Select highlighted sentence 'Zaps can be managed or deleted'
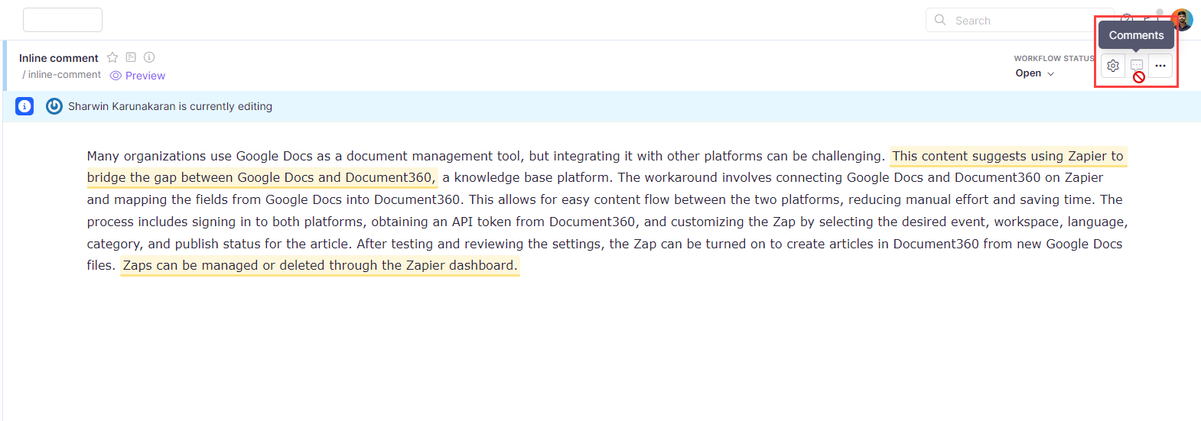Screen dimensions: 1201x421 320,265
